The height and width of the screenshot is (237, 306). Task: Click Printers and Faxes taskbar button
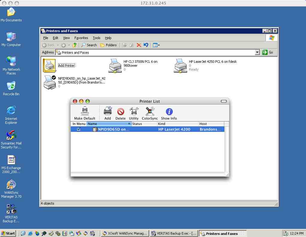pos(223,233)
